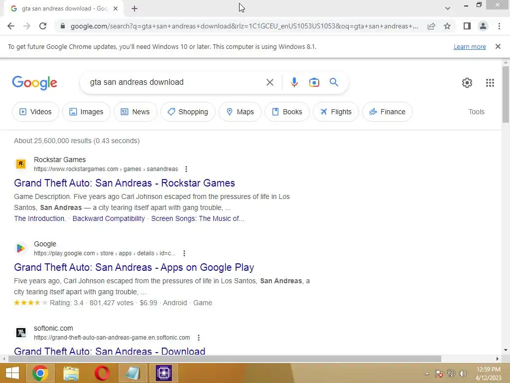This screenshot has width=510, height=383.
Task: Clear the search box text
Action: point(269,82)
